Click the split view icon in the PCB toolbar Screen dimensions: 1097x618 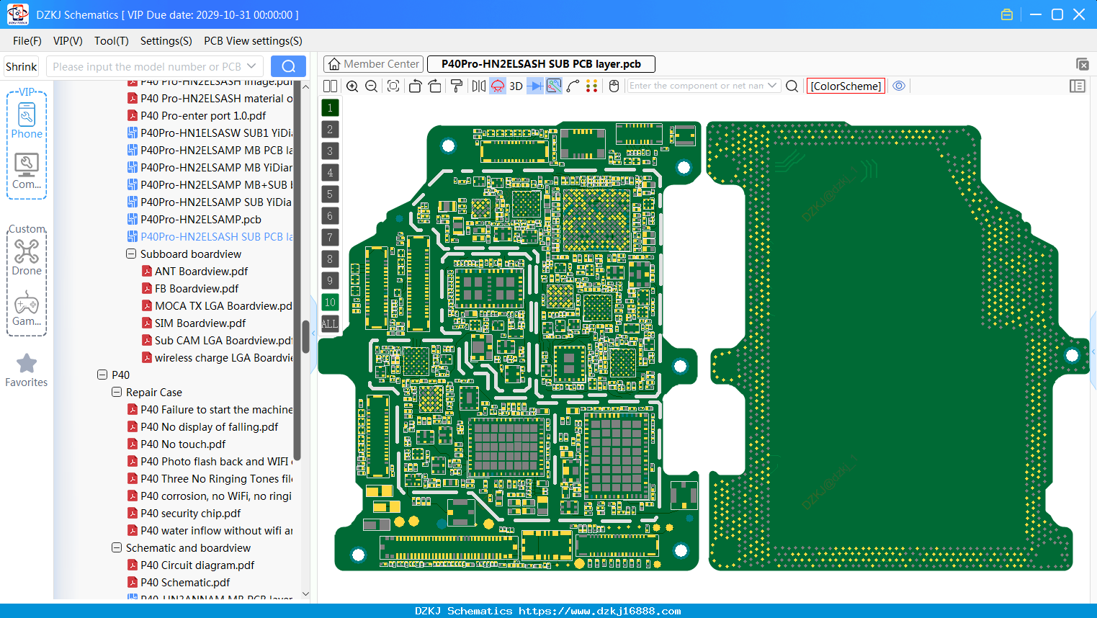[330, 86]
